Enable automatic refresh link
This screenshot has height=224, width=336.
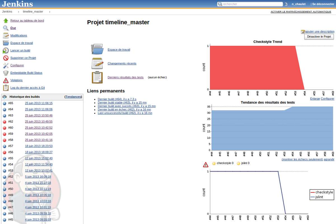[x=301, y=12]
